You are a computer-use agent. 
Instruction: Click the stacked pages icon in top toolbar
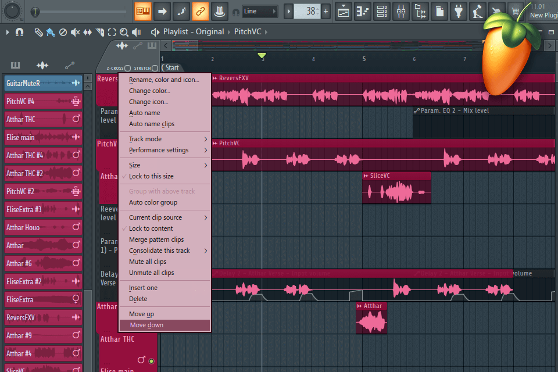click(439, 12)
